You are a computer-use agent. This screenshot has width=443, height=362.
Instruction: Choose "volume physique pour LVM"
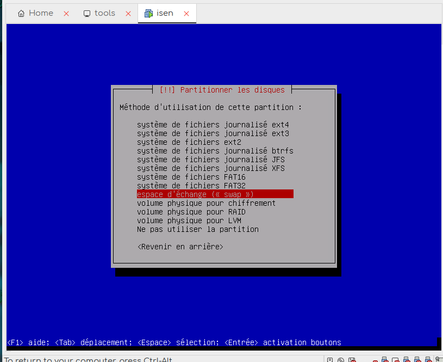coord(189,220)
